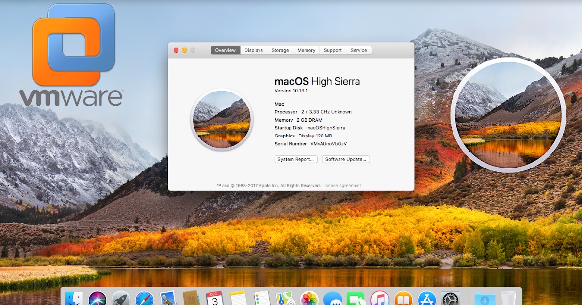
Task: Open iBooks app in the dock
Action: [x=404, y=299]
